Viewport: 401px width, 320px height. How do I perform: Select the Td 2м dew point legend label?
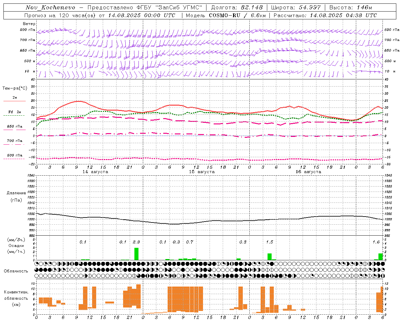point(15,112)
